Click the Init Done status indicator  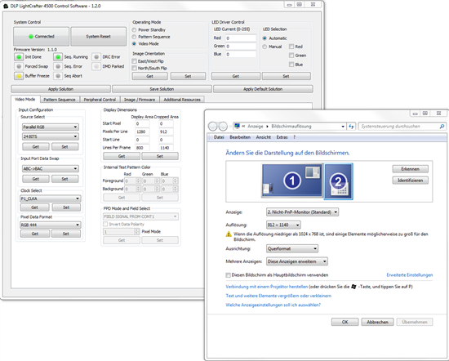pyautogui.click(x=19, y=57)
